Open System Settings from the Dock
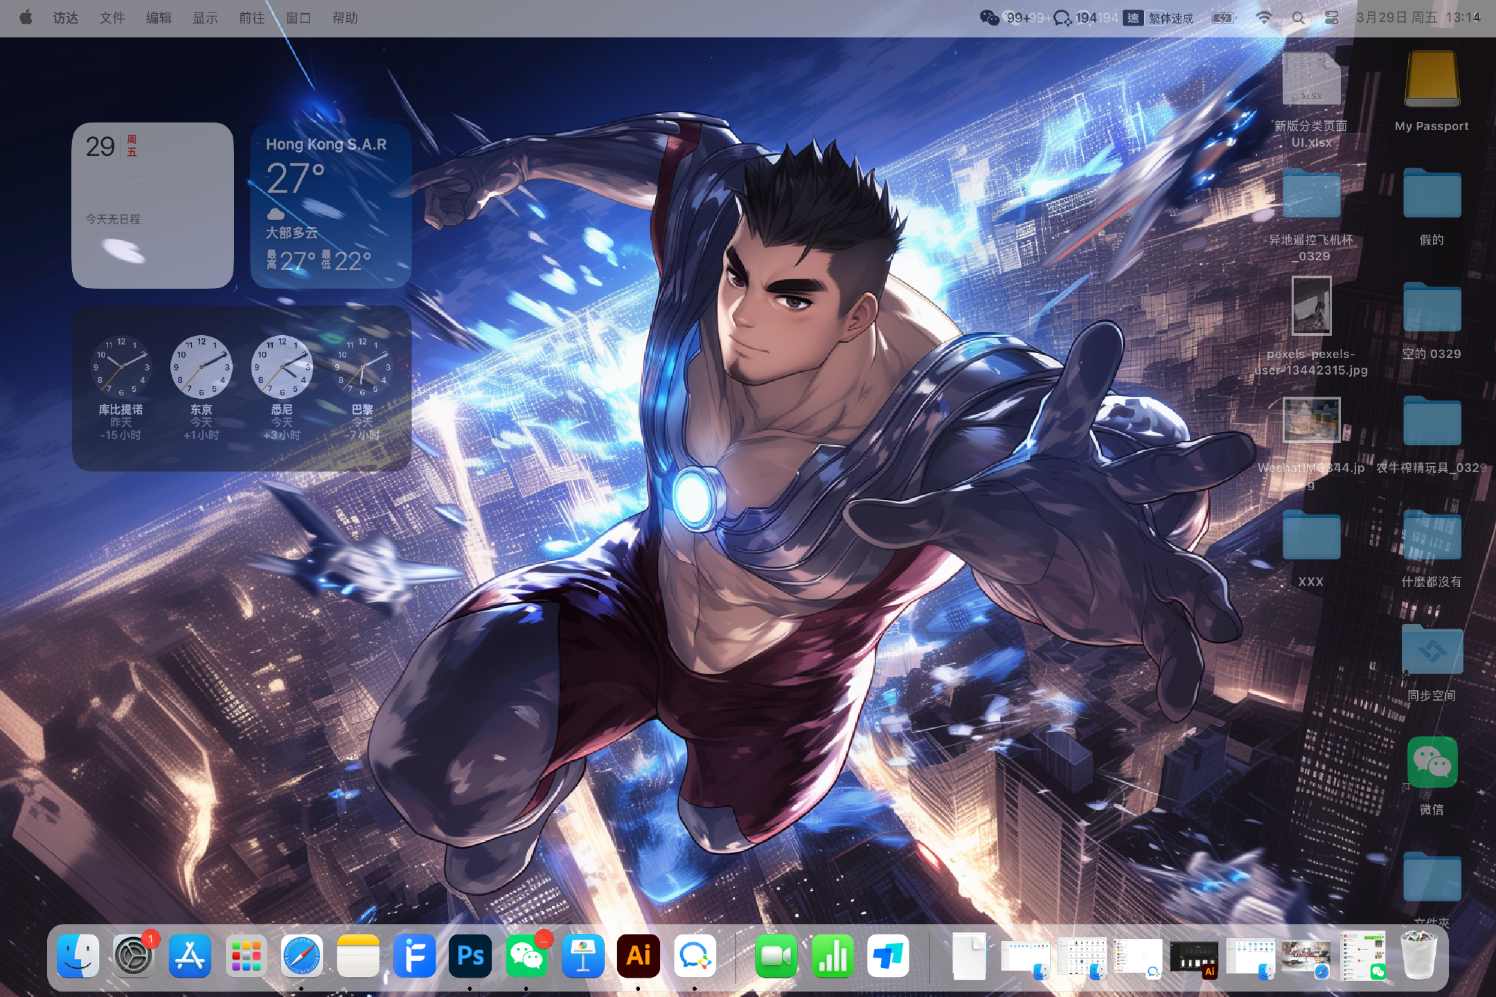Image resolution: width=1496 pixels, height=997 pixels. [134, 956]
